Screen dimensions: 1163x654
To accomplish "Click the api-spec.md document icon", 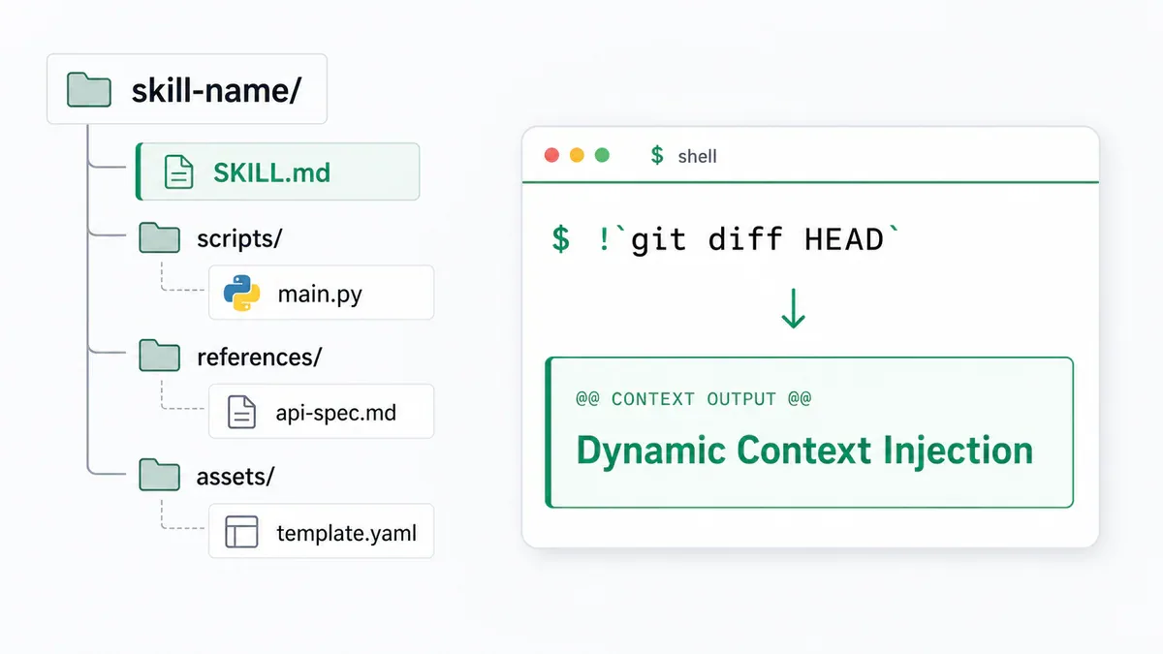I will pos(241,412).
